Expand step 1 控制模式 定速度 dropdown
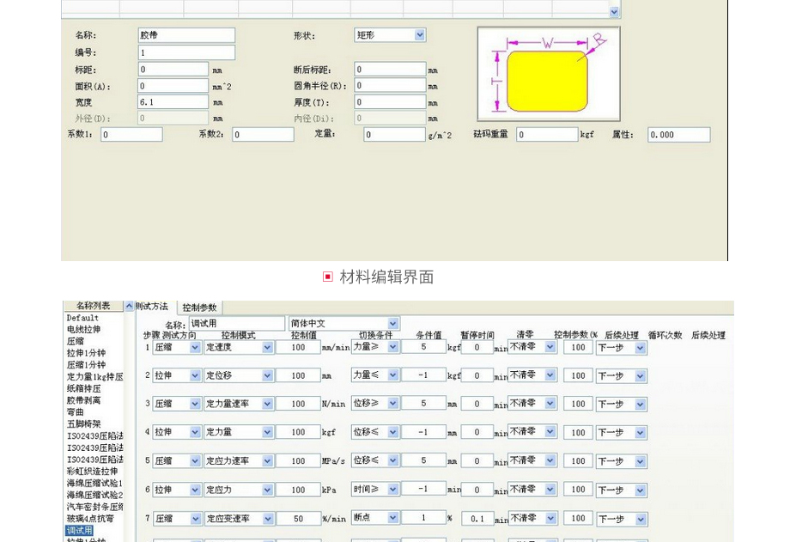 [x=268, y=347]
